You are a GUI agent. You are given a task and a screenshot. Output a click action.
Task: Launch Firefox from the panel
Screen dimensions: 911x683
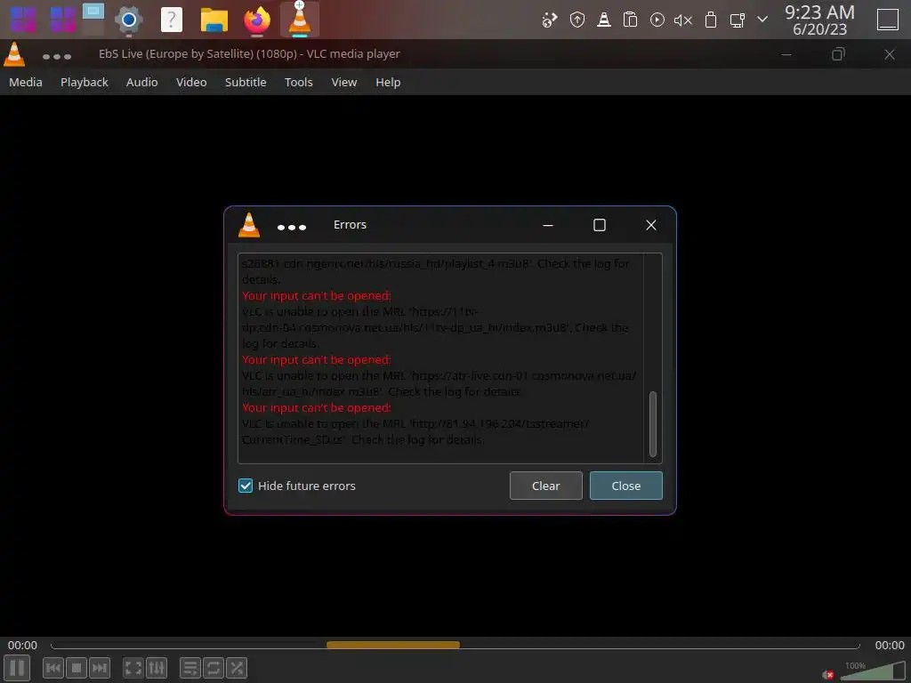point(257,20)
